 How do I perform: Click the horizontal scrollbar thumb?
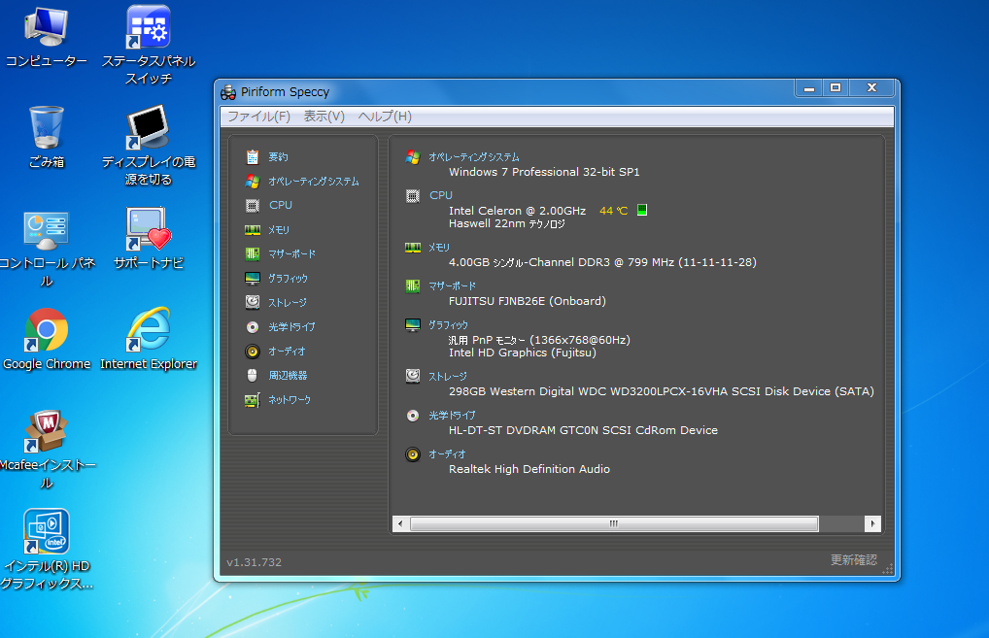tap(613, 523)
